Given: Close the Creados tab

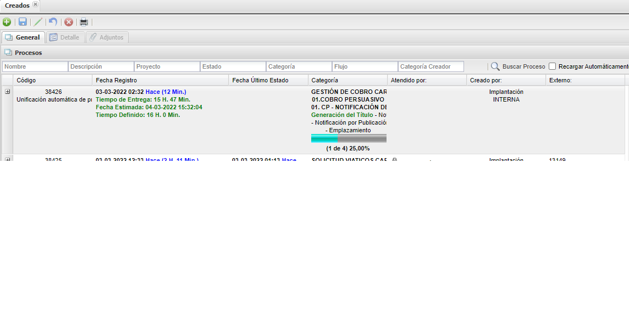Looking at the screenshot, I should [x=36, y=4].
